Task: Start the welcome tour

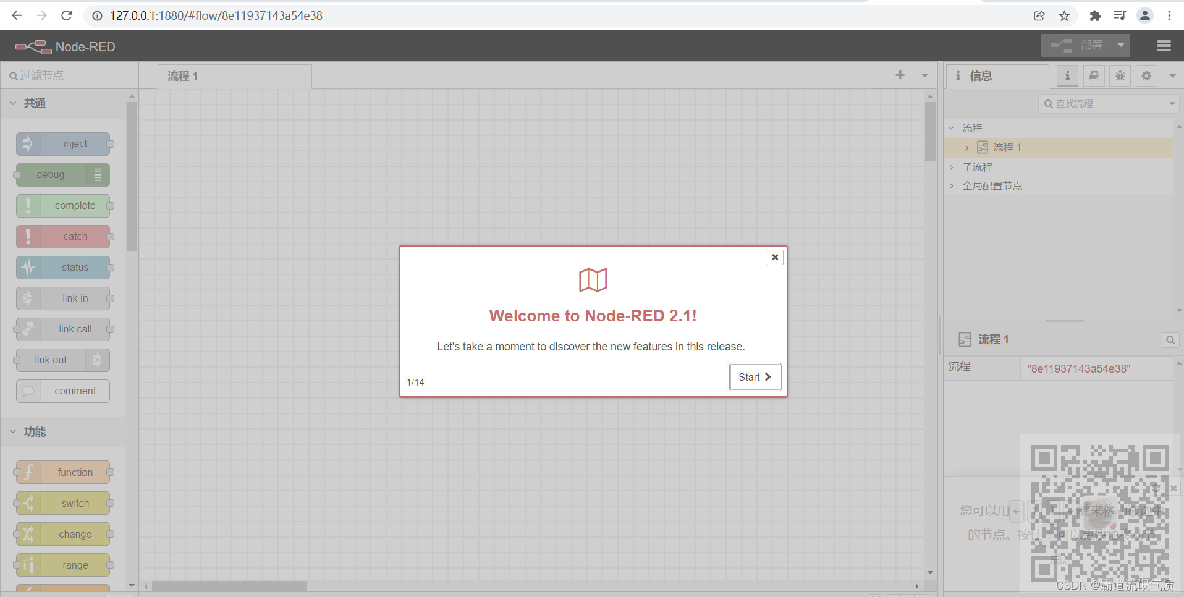Action: 755,377
